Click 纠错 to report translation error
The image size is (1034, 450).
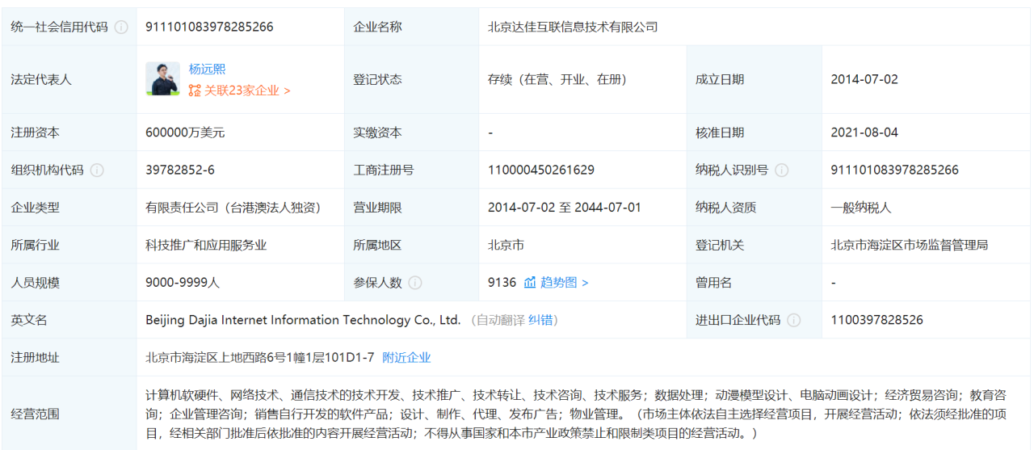coord(540,320)
